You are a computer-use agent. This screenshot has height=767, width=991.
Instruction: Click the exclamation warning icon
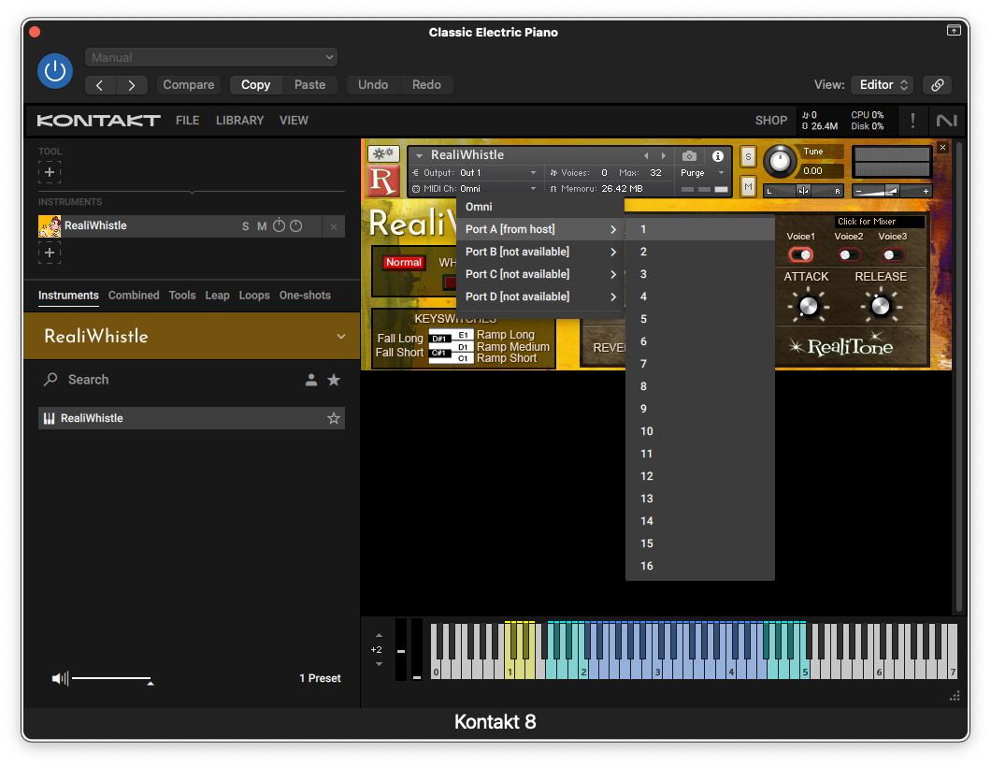pyautogui.click(x=912, y=120)
